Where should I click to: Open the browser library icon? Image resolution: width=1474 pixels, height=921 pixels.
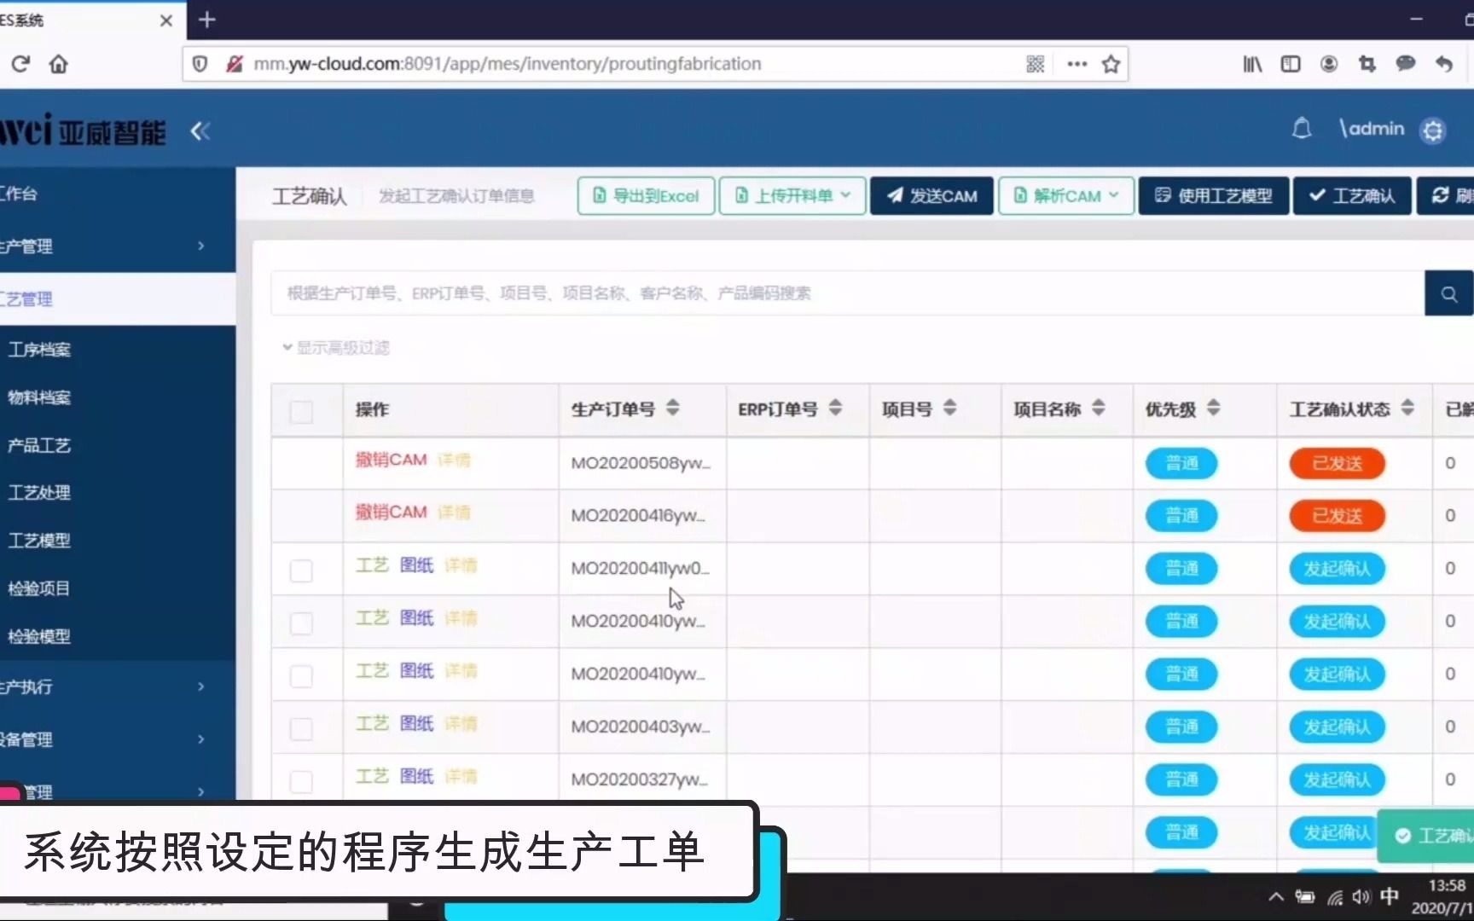pyautogui.click(x=1252, y=64)
